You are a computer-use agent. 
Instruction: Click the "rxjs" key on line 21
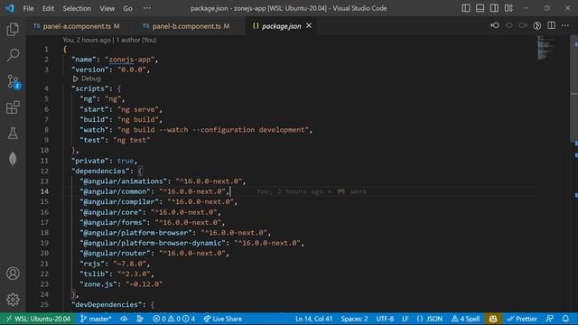(x=92, y=264)
